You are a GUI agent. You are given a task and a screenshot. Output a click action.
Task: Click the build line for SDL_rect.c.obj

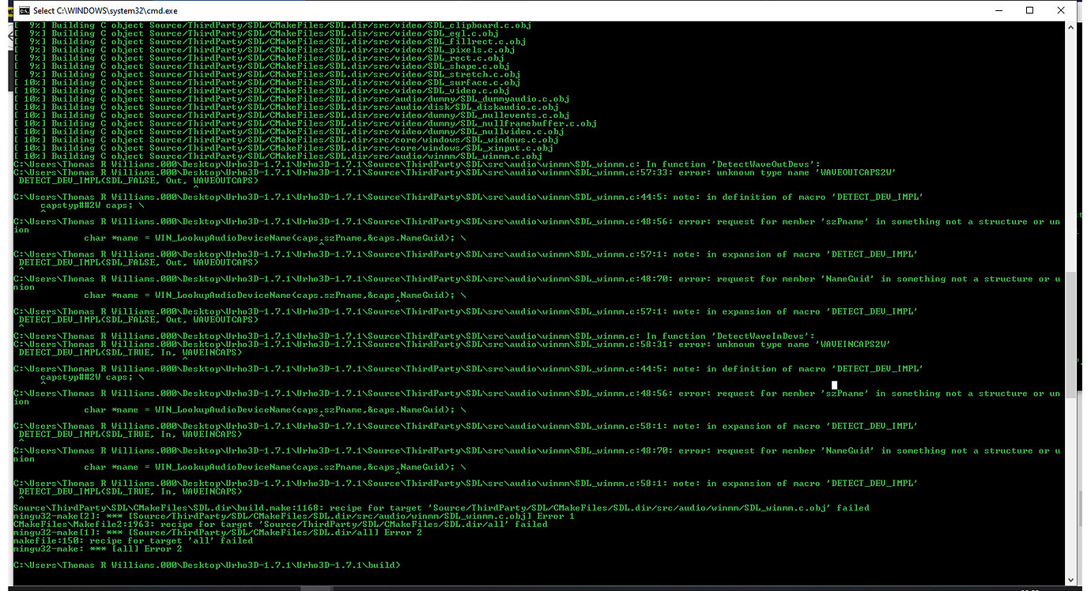point(259,58)
